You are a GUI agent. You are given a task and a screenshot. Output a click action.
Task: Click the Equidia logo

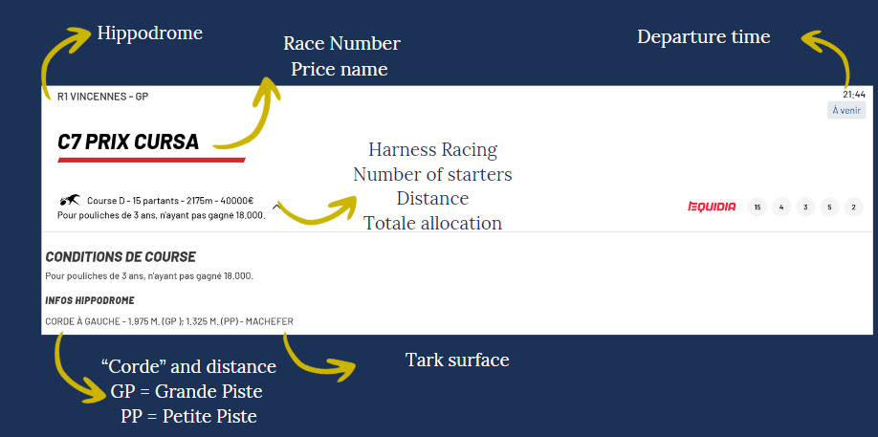click(712, 207)
